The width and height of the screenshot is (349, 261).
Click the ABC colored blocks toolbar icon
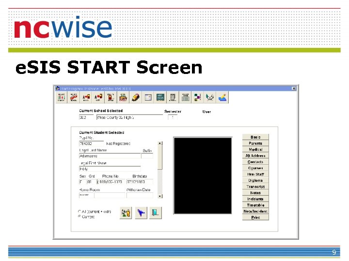tap(197, 98)
